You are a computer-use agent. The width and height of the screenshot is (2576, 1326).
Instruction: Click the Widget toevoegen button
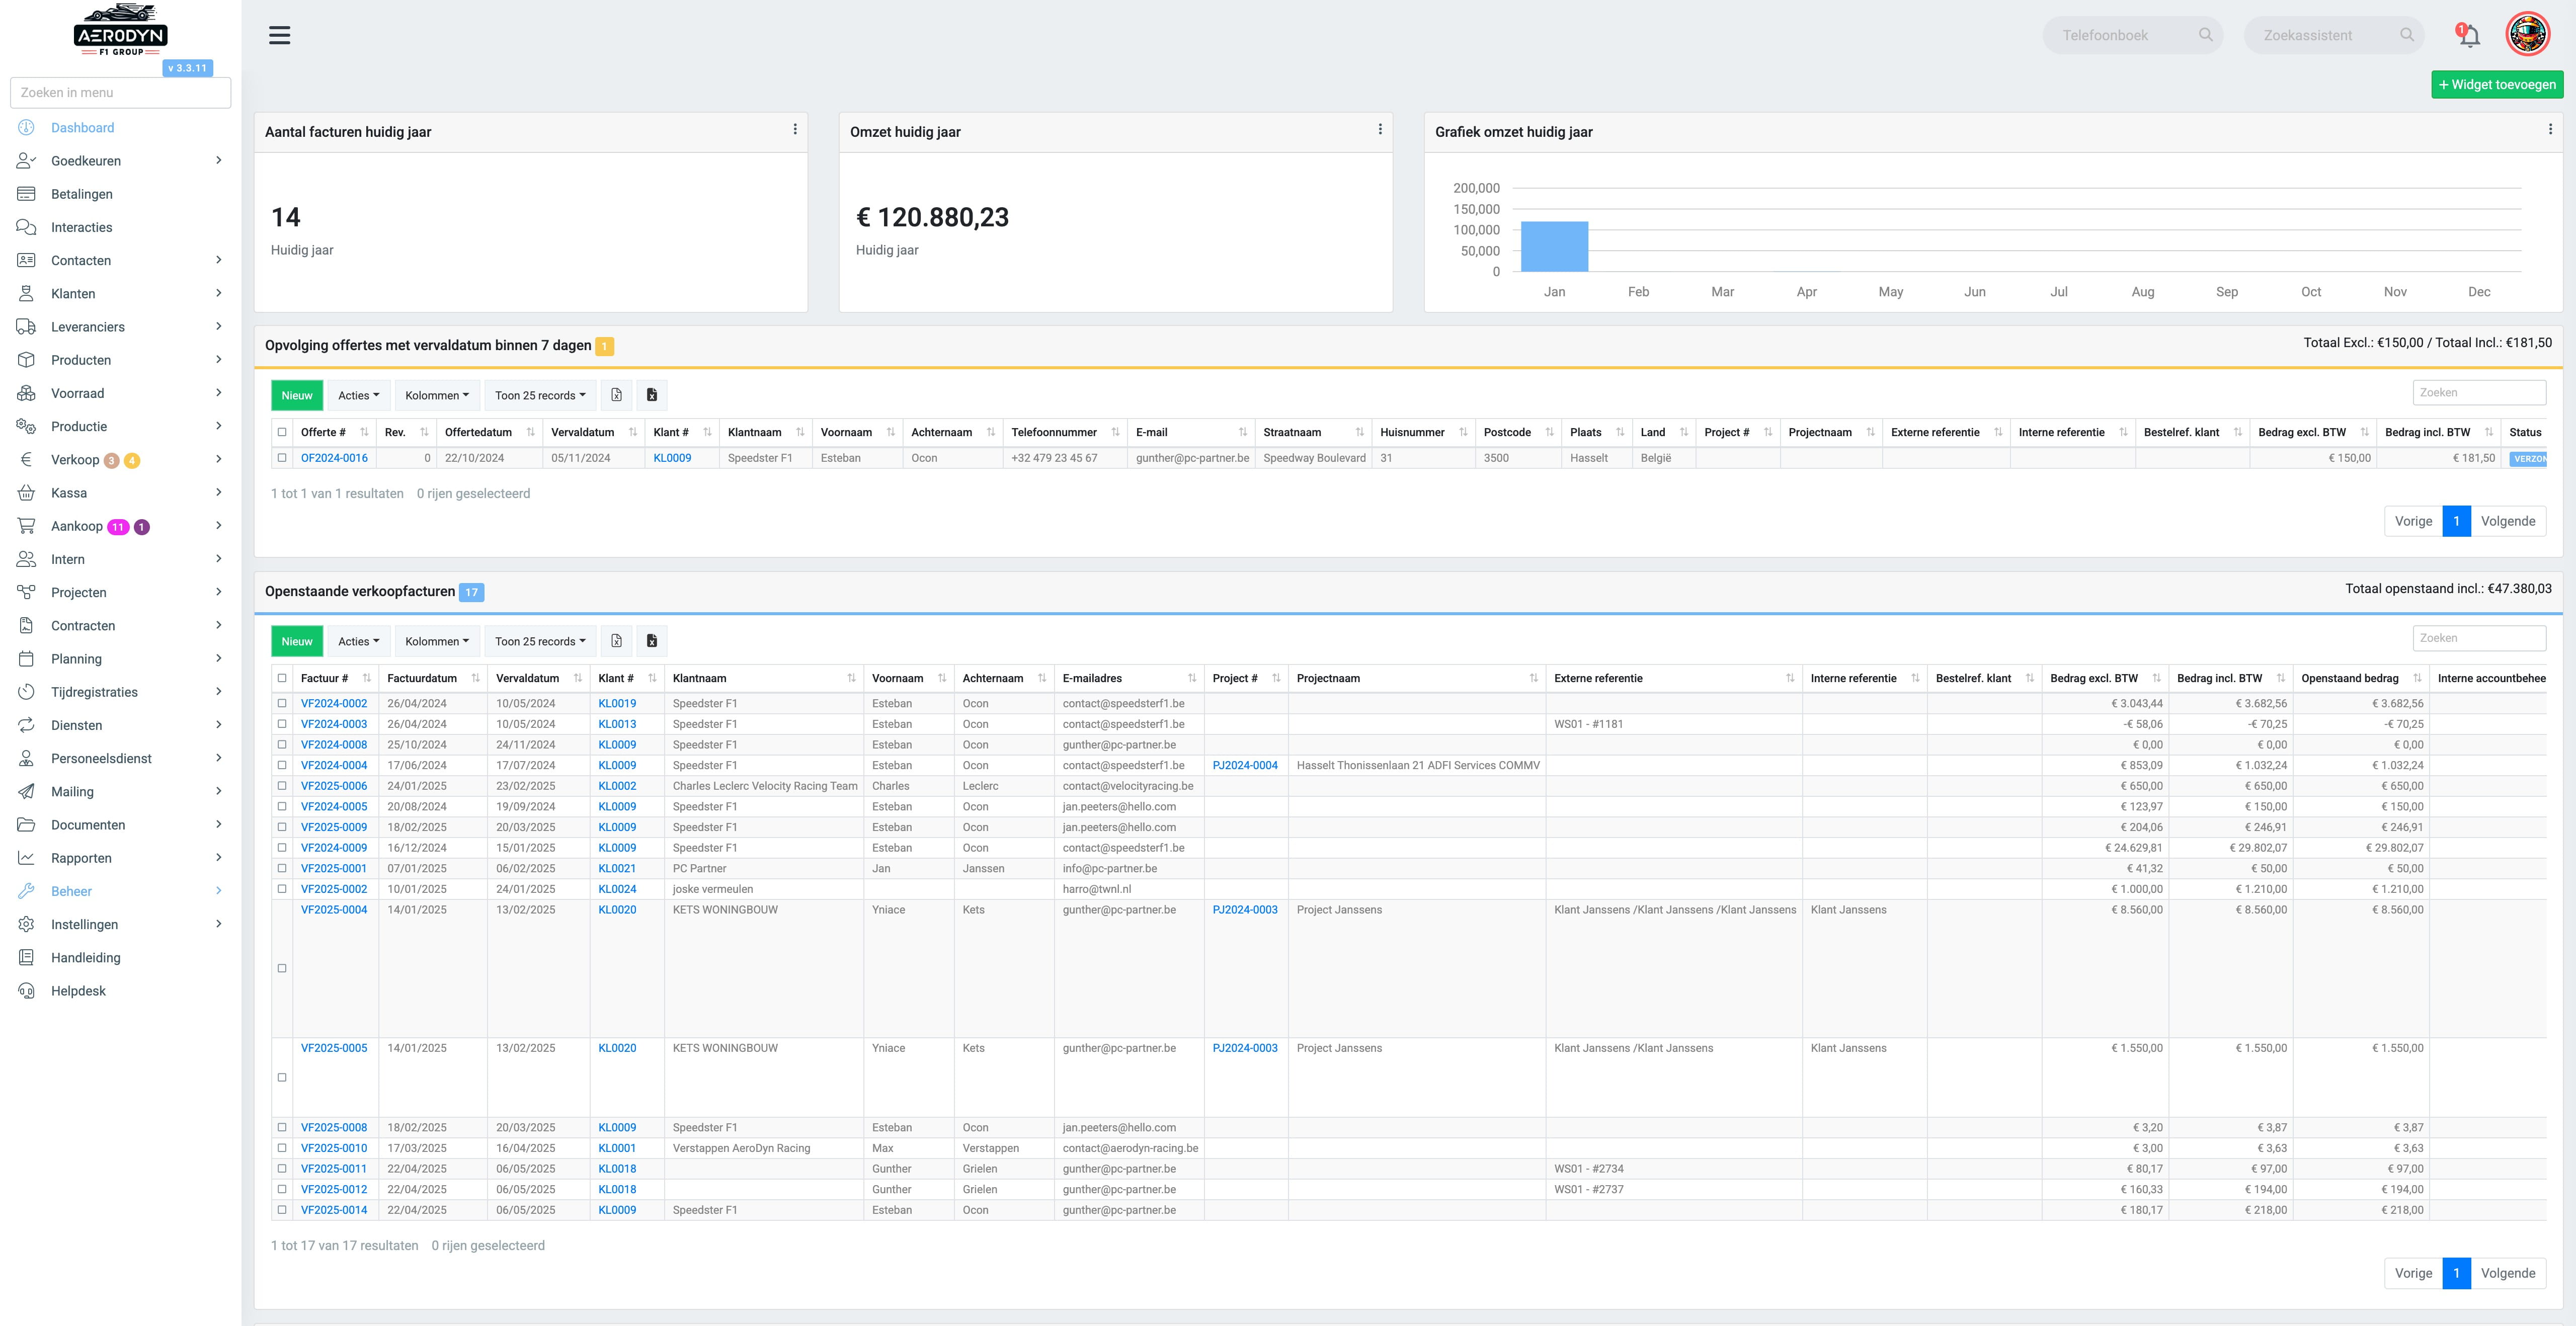coord(2497,85)
